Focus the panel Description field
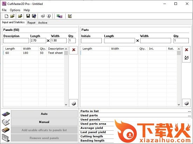The width and height of the screenshot is (193, 144). pyautogui.click(x=16, y=40)
